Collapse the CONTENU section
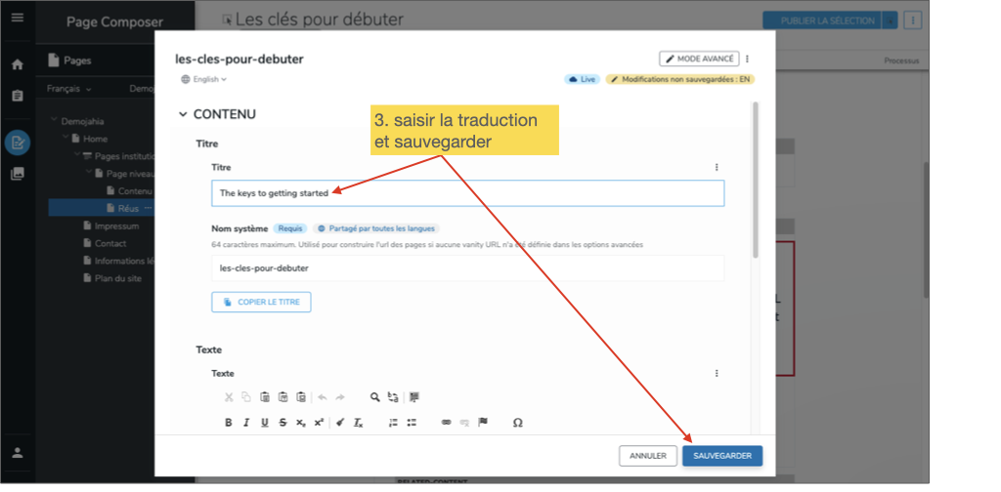Image resolution: width=1001 pixels, height=492 pixels. [x=183, y=114]
